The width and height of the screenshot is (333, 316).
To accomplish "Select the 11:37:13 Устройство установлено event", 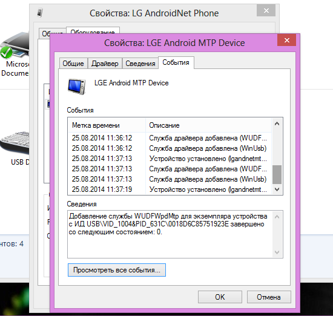I will click(x=170, y=159).
